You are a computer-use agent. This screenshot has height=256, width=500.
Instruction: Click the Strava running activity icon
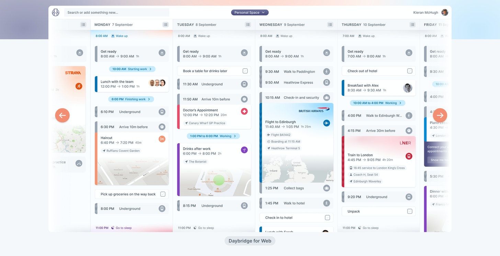pos(79,86)
